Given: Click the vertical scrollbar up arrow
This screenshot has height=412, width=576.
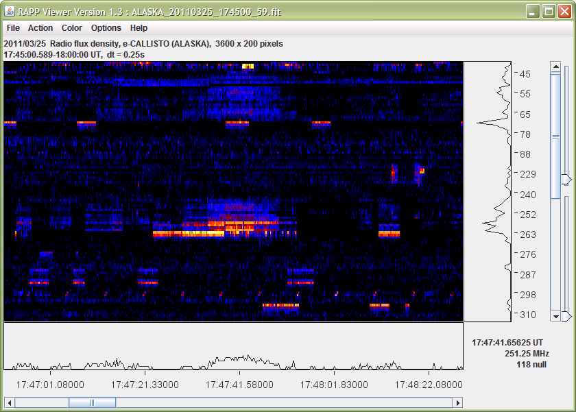Looking at the screenshot, I should coord(556,66).
